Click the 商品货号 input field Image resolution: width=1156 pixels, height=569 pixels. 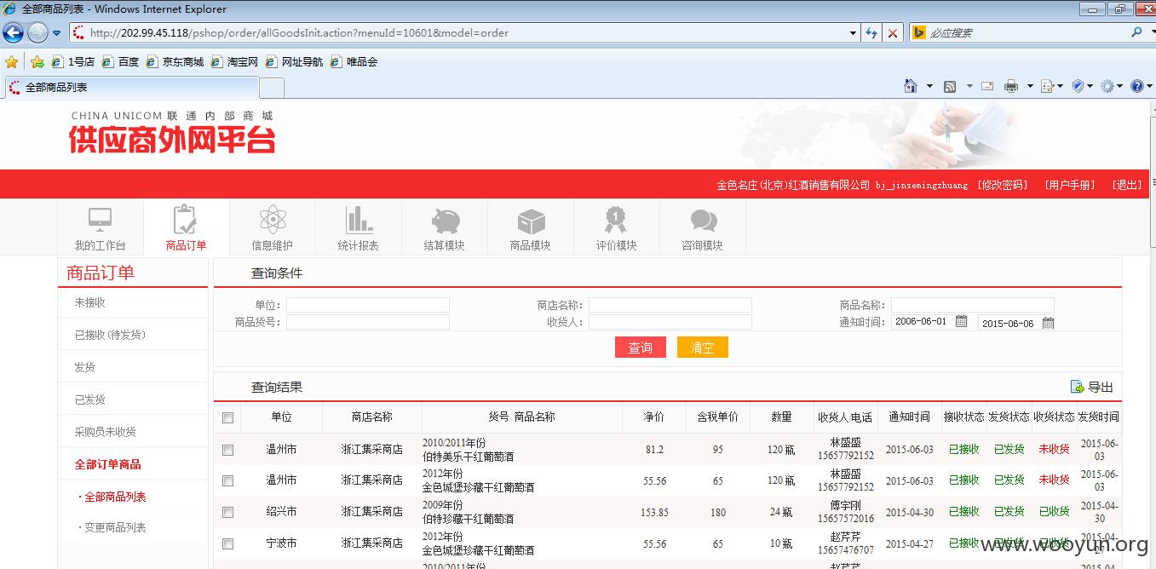(x=368, y=322)
